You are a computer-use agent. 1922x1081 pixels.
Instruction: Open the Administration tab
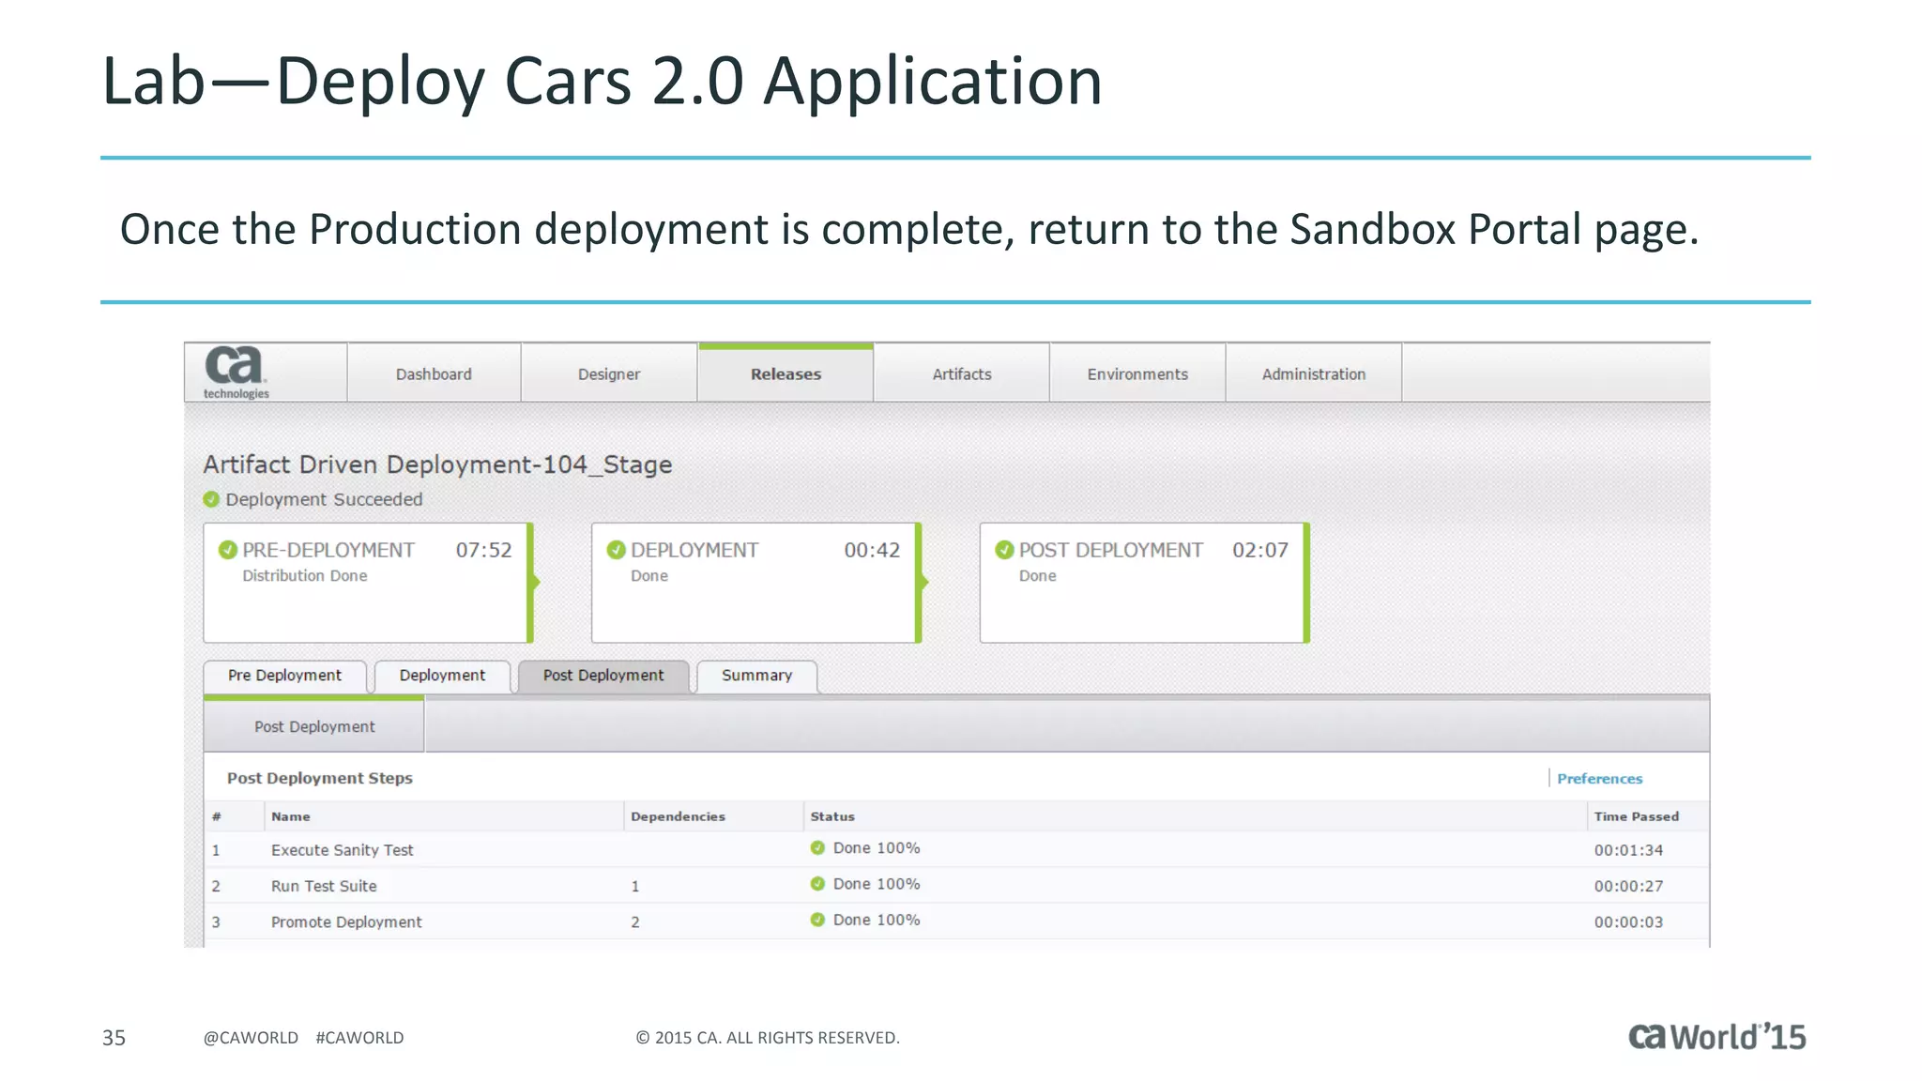tap(1314, 373)
